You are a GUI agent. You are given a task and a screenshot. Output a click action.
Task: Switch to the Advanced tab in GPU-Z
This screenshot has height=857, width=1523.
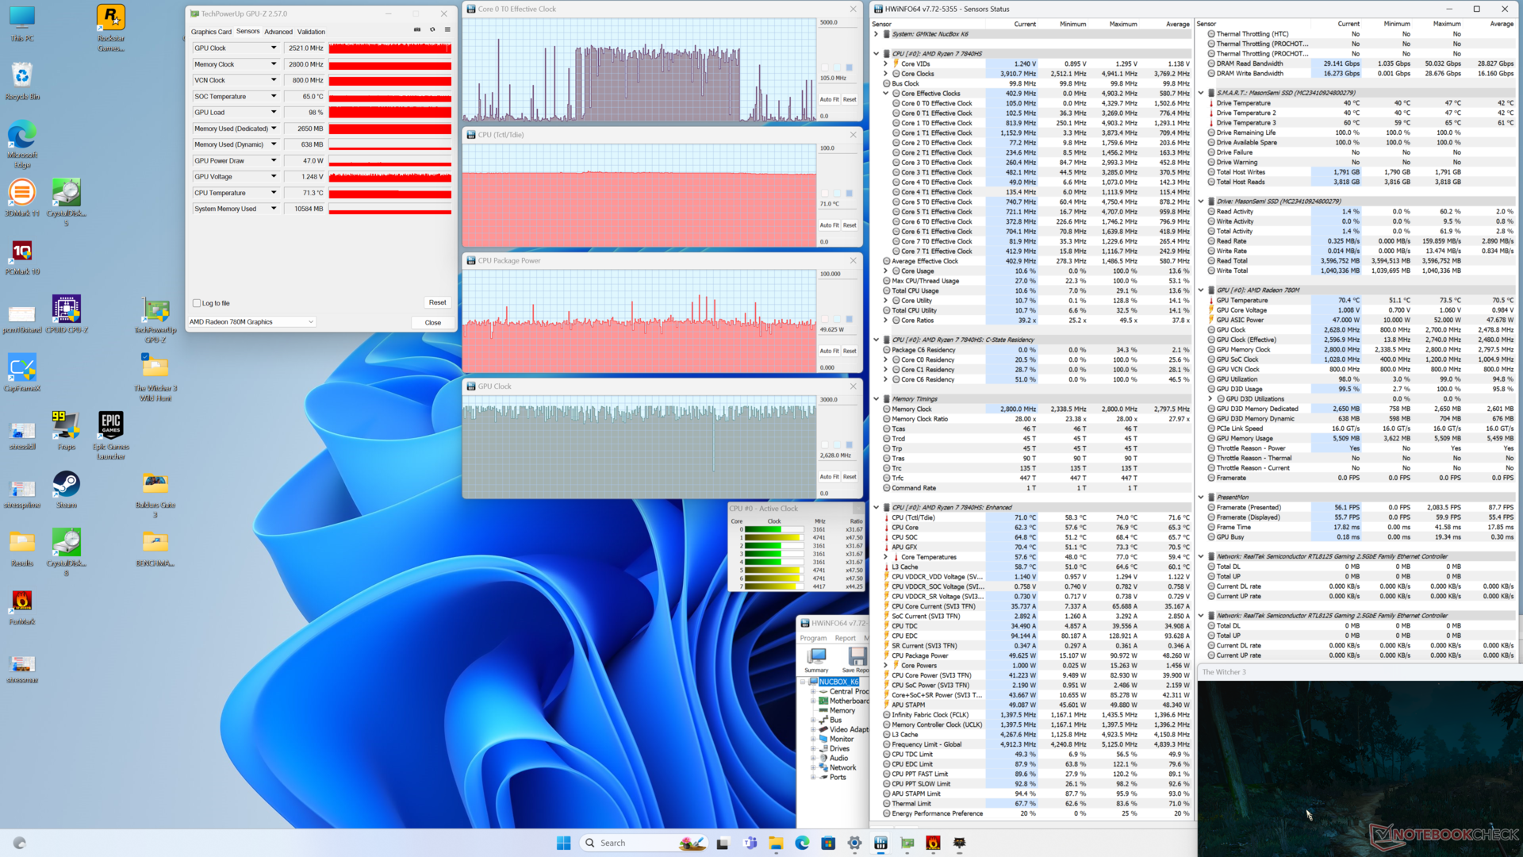pyautogui.click(x=278, y=32)
